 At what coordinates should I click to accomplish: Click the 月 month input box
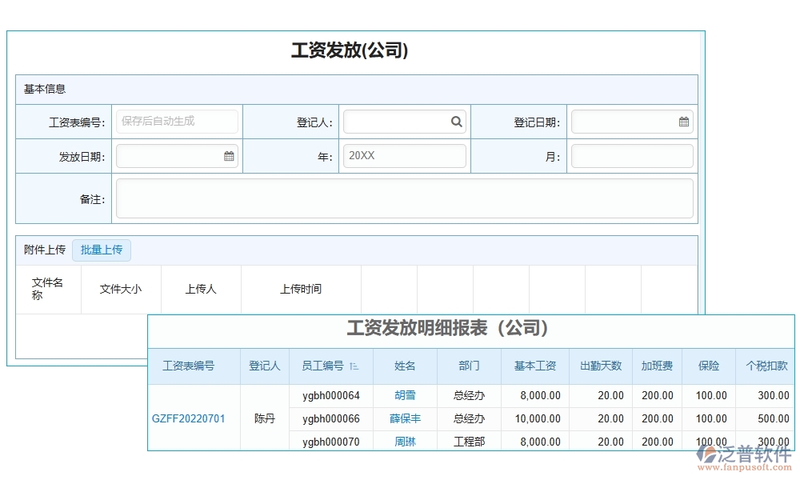pyautogui.click(x=632, y=156)
